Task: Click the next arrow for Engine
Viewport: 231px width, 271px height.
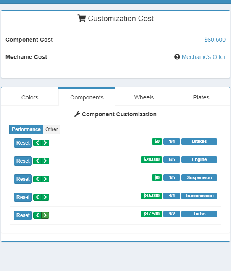Action: pyautogui.click(x=45, y=161)
